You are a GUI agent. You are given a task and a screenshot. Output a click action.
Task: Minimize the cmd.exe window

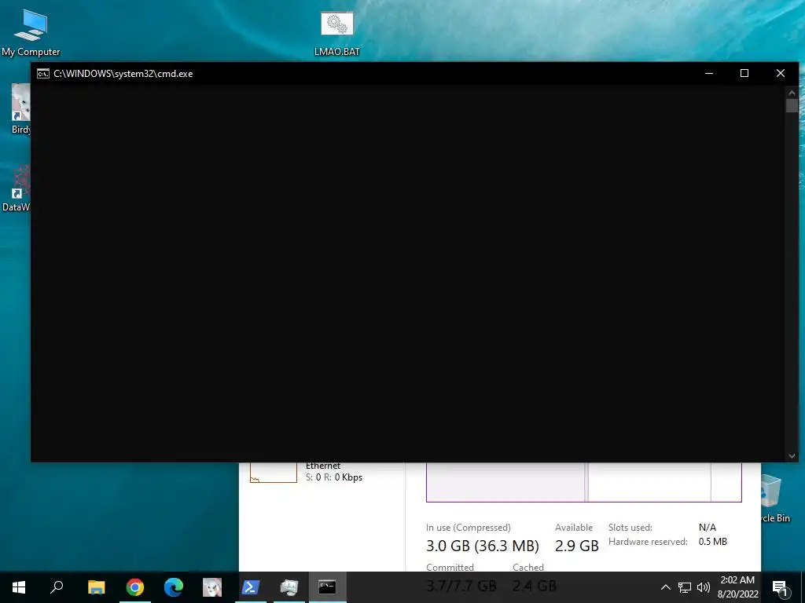[709, 73]
